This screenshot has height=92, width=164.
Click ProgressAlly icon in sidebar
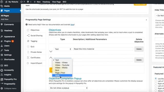click(2, 84)
